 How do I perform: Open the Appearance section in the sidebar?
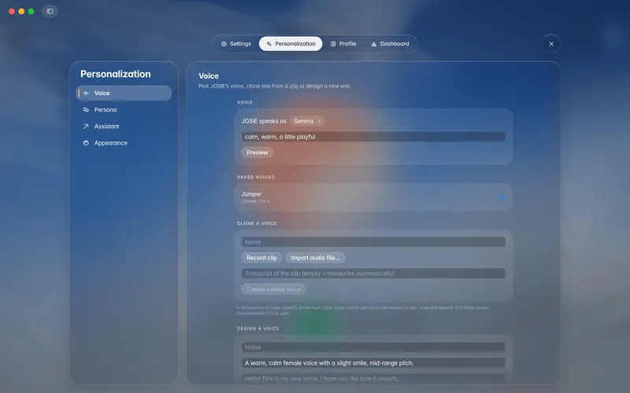[124, 143]
